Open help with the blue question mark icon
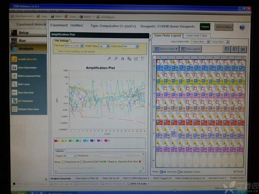 click(242, 27)
